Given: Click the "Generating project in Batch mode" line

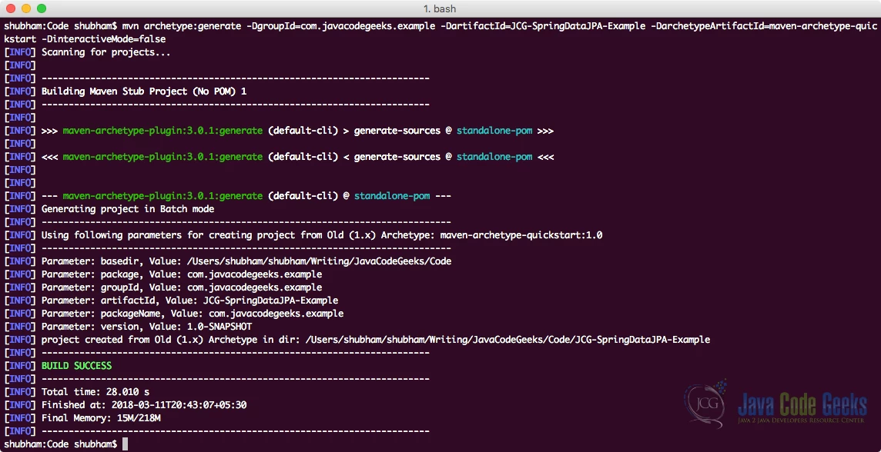Looking at the screenshot, I should click(127, 209).
